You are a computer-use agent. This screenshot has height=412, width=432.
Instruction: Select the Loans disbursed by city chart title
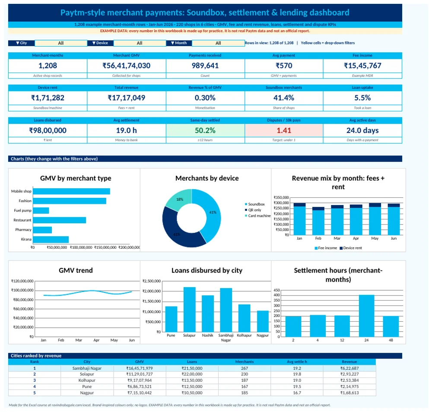(207, 270)
